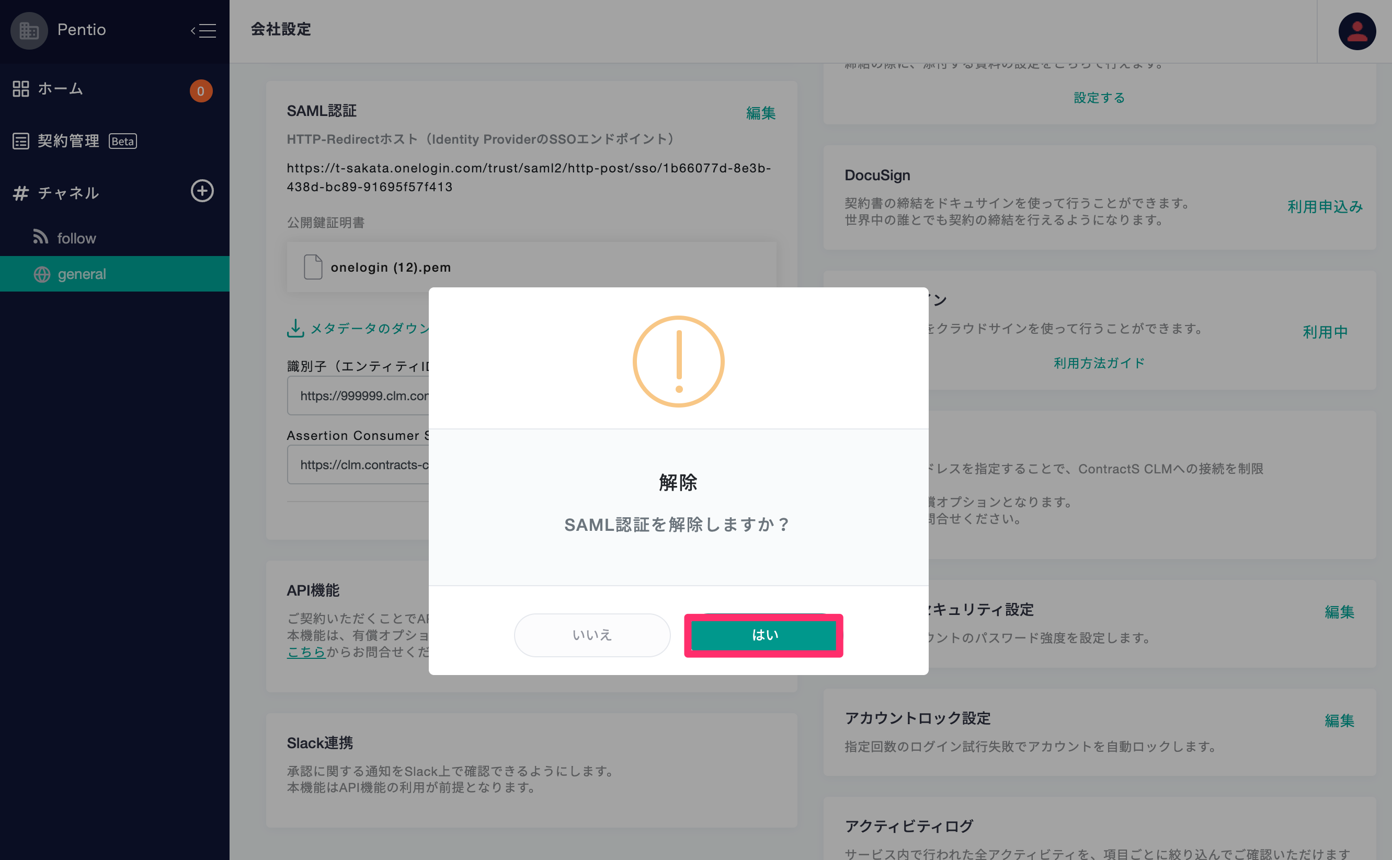The width and height of the screenshot is (1392, 860).
Task: Open the 利用方法ガイド link
Action: pyautogui.click(x=1099, y=363)
